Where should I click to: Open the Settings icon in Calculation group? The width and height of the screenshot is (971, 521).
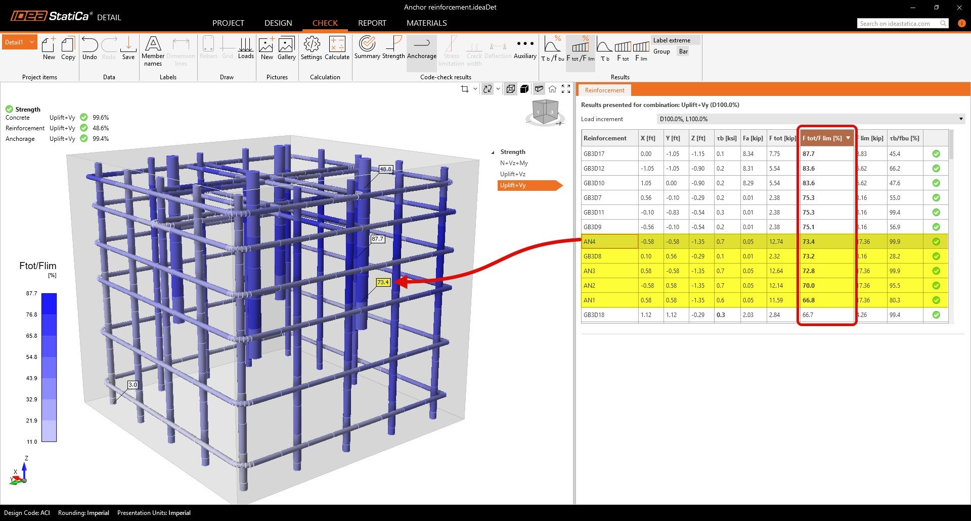(x=312, y=48)
